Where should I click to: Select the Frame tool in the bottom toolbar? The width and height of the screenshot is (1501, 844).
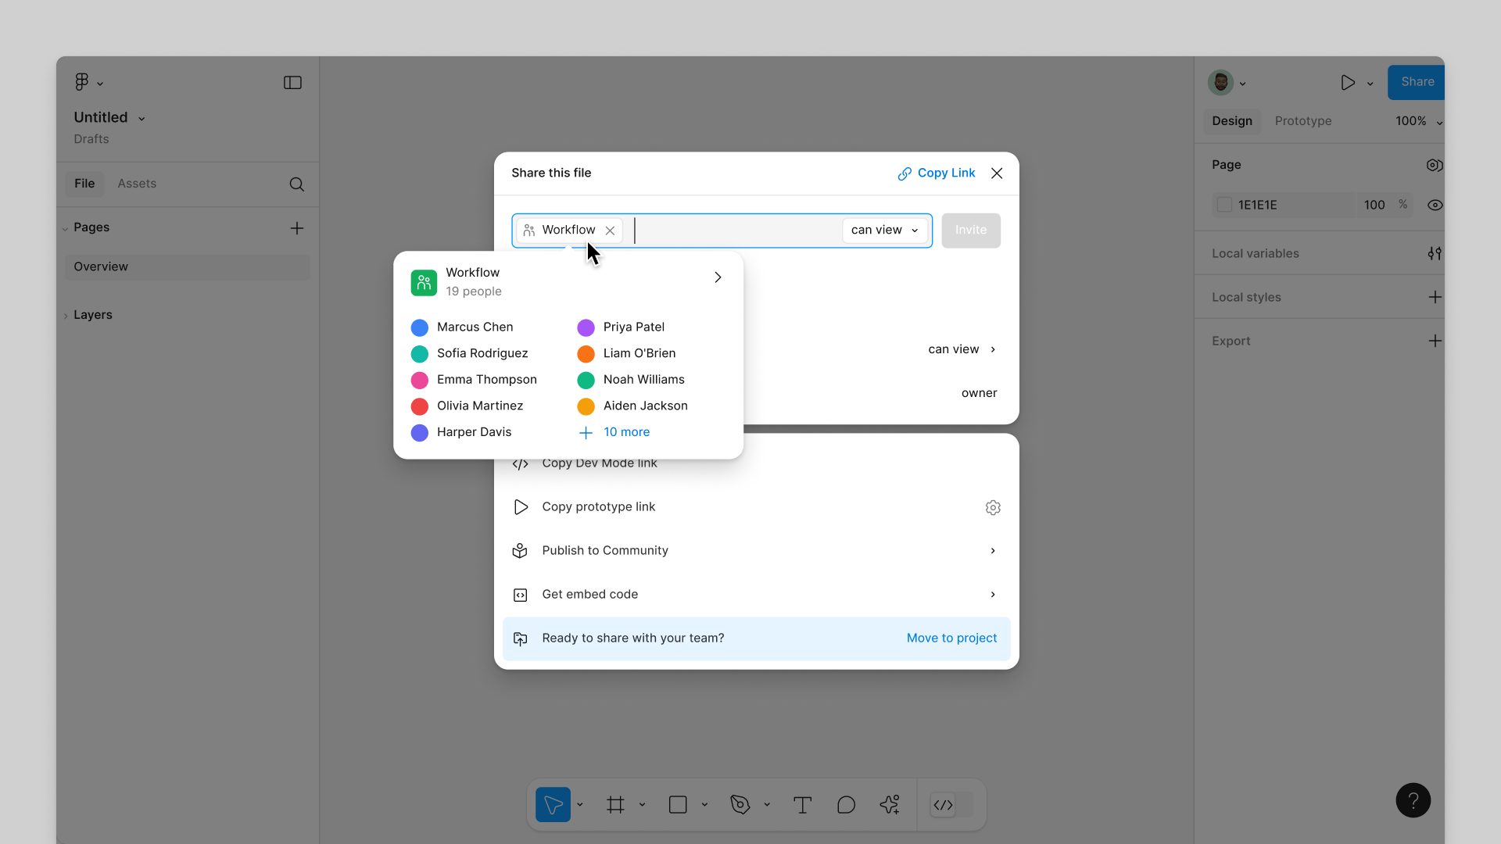(614, 804)
